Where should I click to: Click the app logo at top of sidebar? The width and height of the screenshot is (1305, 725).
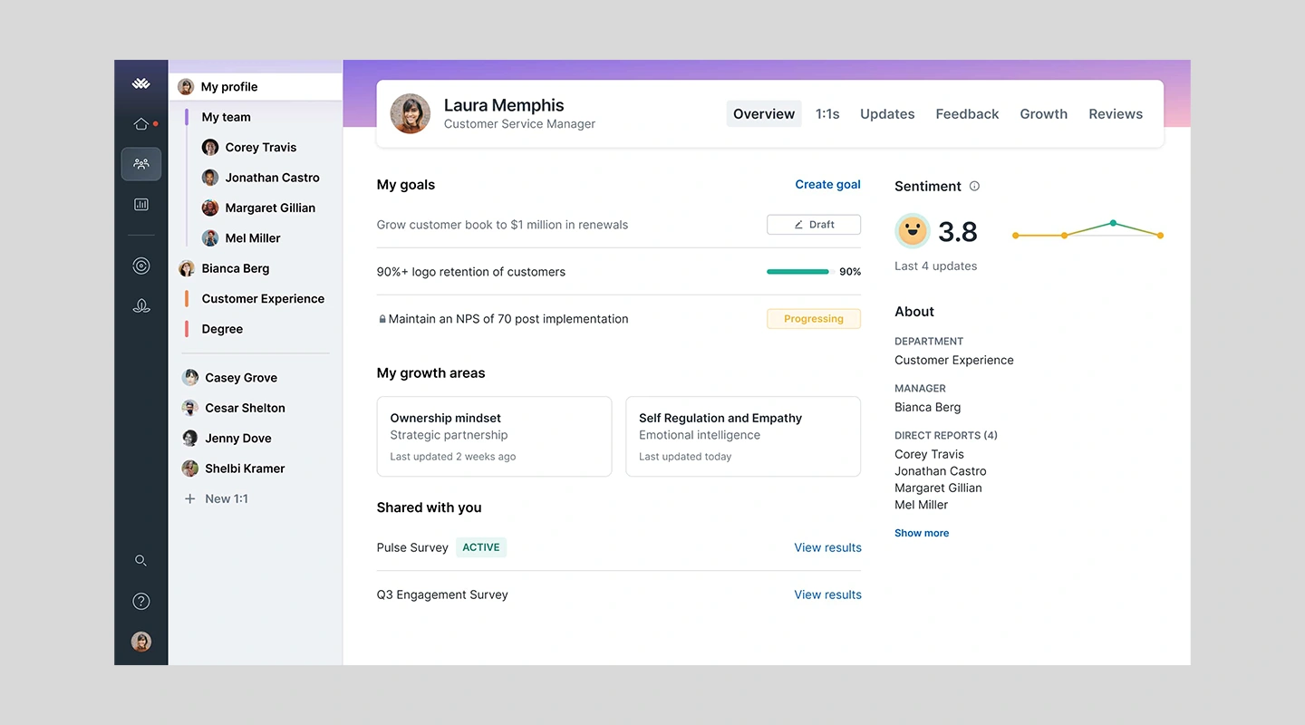click(140, 83)
